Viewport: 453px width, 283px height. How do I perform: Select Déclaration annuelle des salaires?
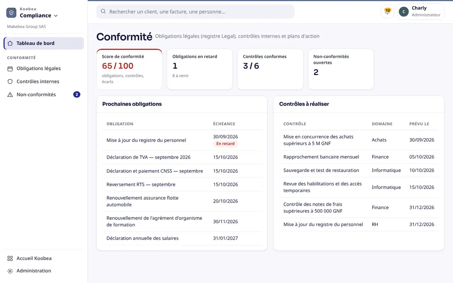(x=182, y=238)
